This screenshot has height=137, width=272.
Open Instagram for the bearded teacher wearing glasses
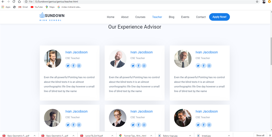pyautogui.click(x=209, y=125)
